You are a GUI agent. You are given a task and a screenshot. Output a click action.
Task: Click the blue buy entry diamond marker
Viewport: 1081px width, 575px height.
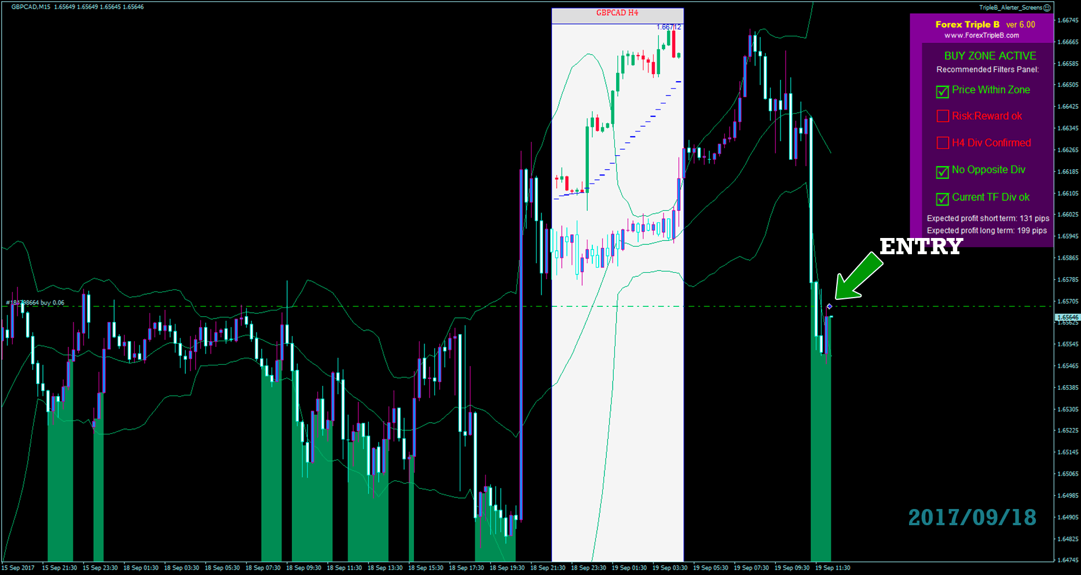point(830,306)
